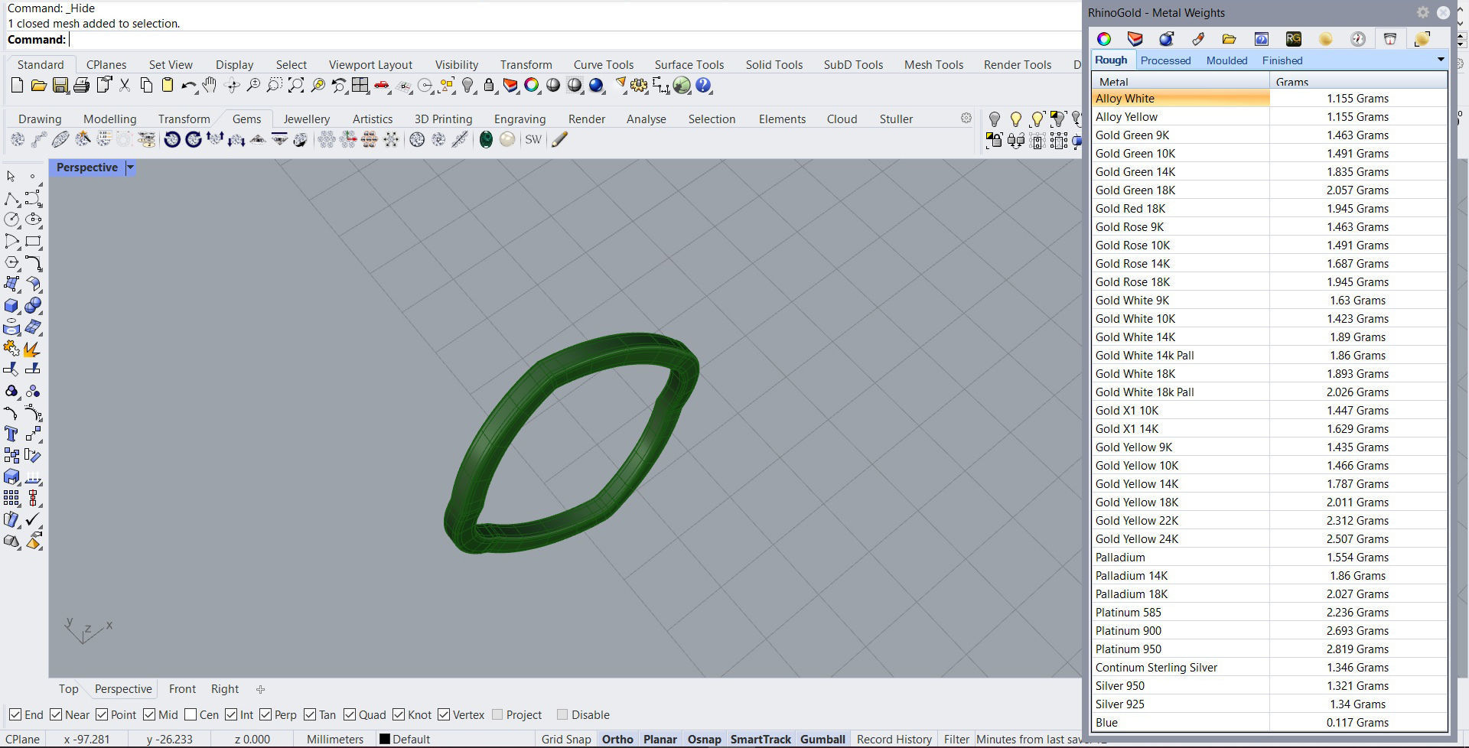Click the weighing scale Metal Weights icon
The image size is (1469, 748).
(x=1390, y=39)
